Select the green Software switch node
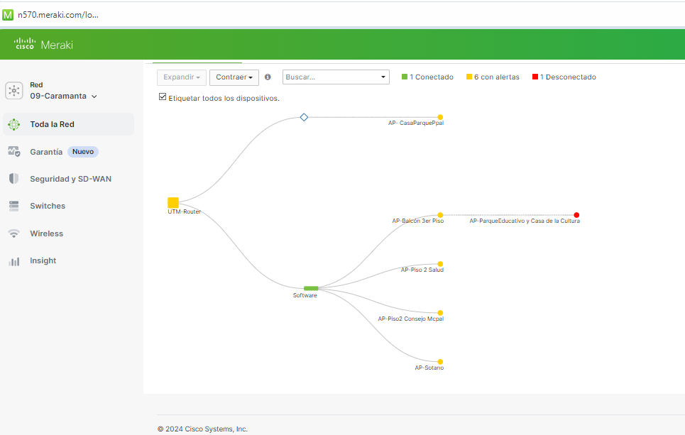The height and width of the screenshot is (435, 685). (x=311, y=288)
